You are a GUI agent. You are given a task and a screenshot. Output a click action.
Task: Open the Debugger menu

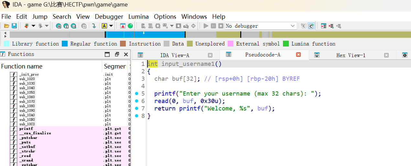pos(109,16)
